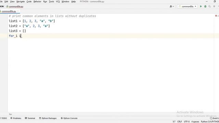Open the Help menu
Viewport: 219px width, 123px height.
[x=74, y=1]
